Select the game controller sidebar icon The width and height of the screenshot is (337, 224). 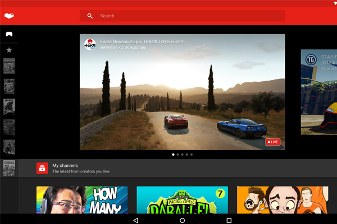[9, 34]
